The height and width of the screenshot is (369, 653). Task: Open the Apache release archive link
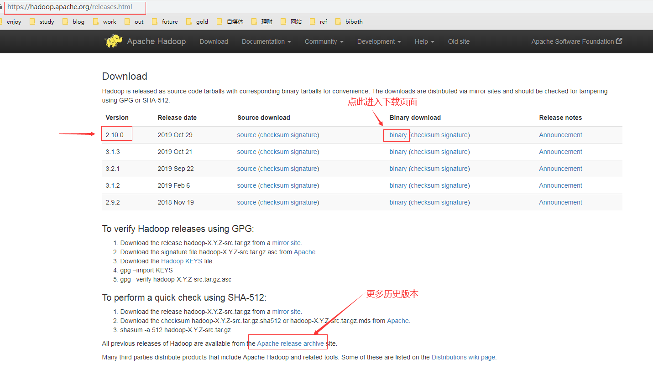coord(291,343)
